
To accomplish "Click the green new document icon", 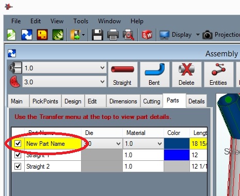I will pyautogui.click(x=11, y=35).
